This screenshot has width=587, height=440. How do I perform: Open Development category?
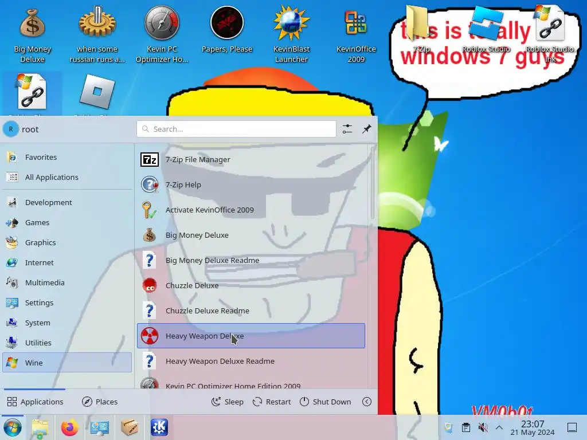click(67, 202)
